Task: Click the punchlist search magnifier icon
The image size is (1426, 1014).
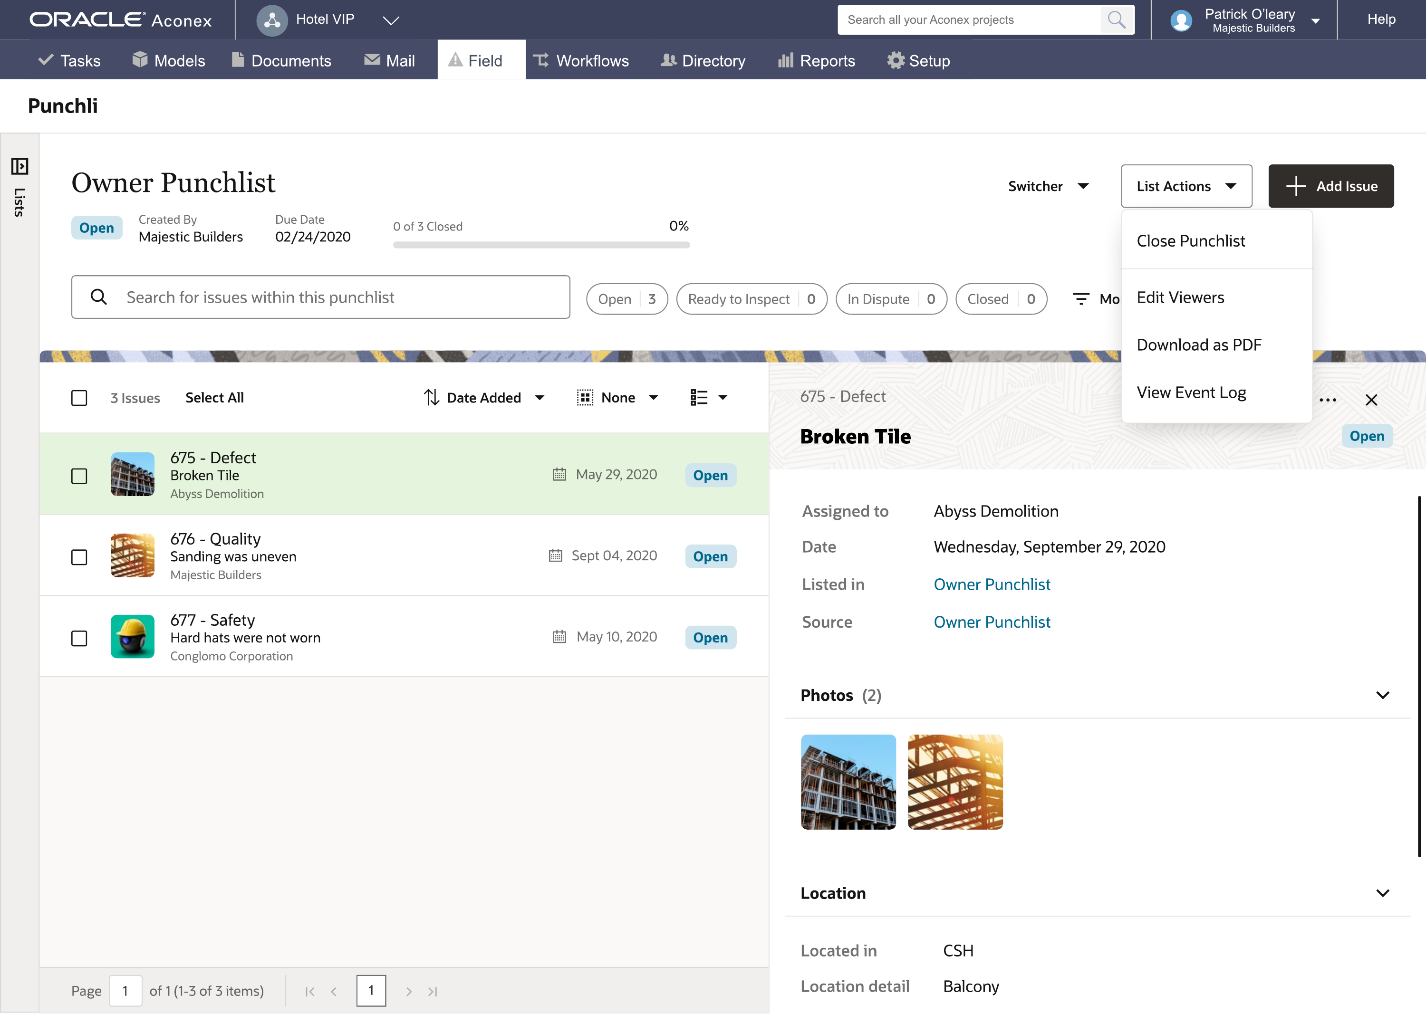Action: (x=99, y=297)
